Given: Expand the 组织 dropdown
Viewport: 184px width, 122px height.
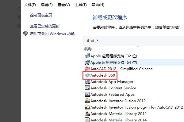Looking at the screenshot, I should coord(93,40).
